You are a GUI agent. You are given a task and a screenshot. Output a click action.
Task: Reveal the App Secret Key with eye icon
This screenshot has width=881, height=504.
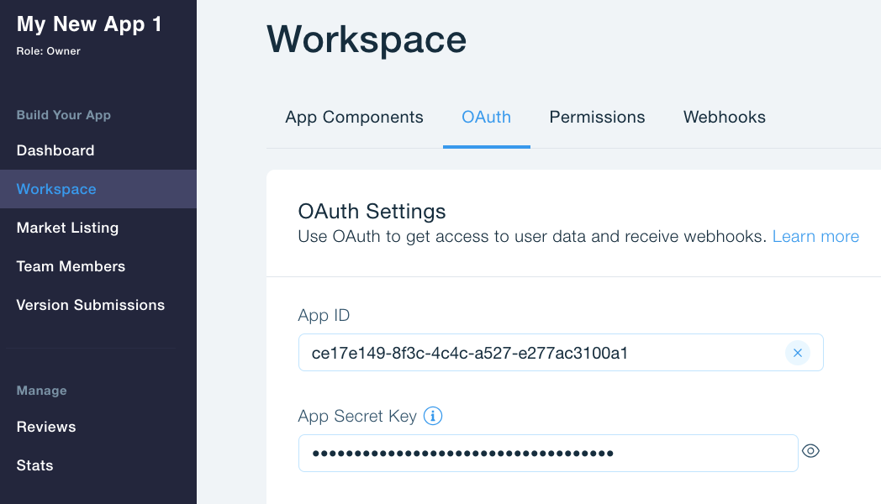coord(810,451)
